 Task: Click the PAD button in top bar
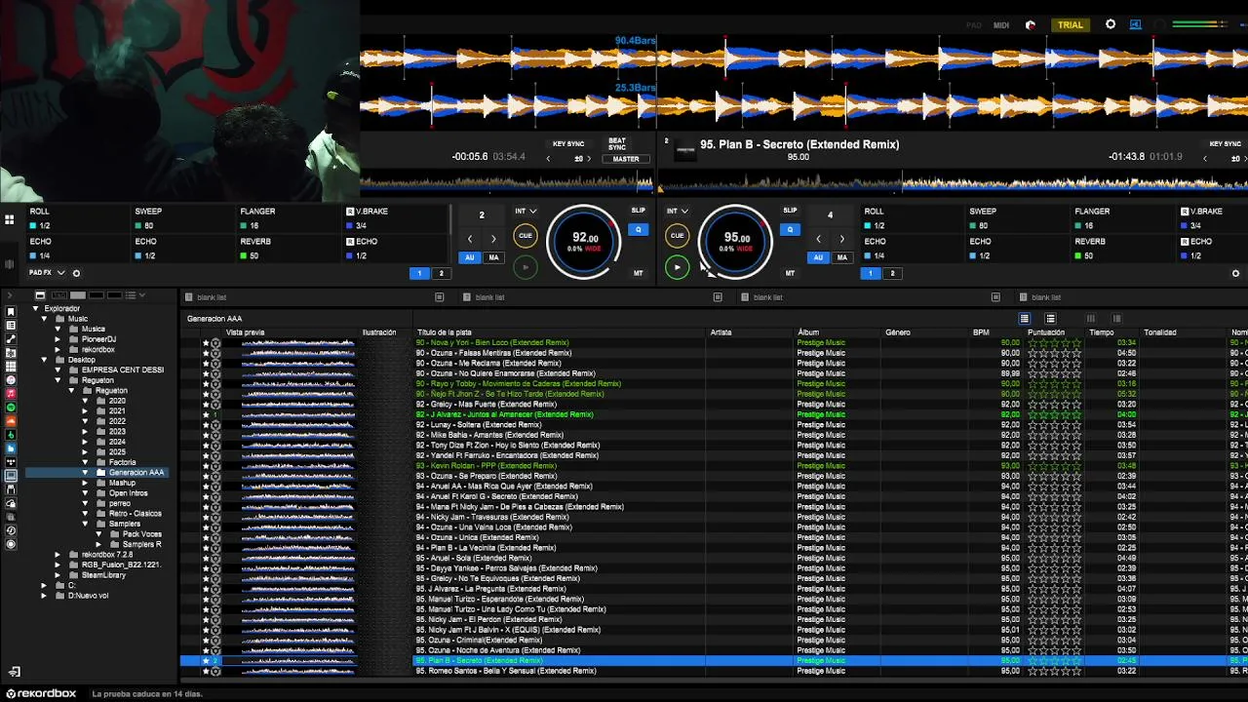(x=974, y=25)
